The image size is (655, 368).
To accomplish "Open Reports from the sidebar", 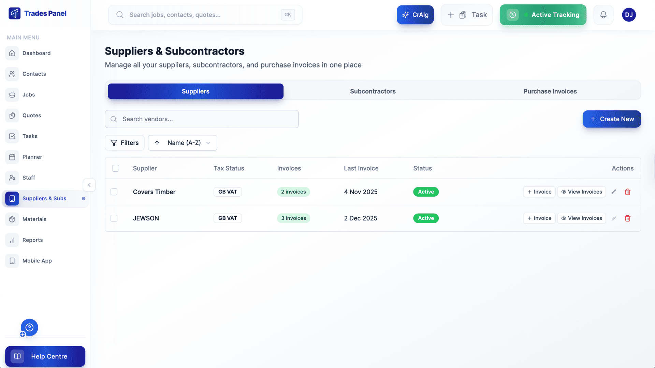I will click(12, 240).
